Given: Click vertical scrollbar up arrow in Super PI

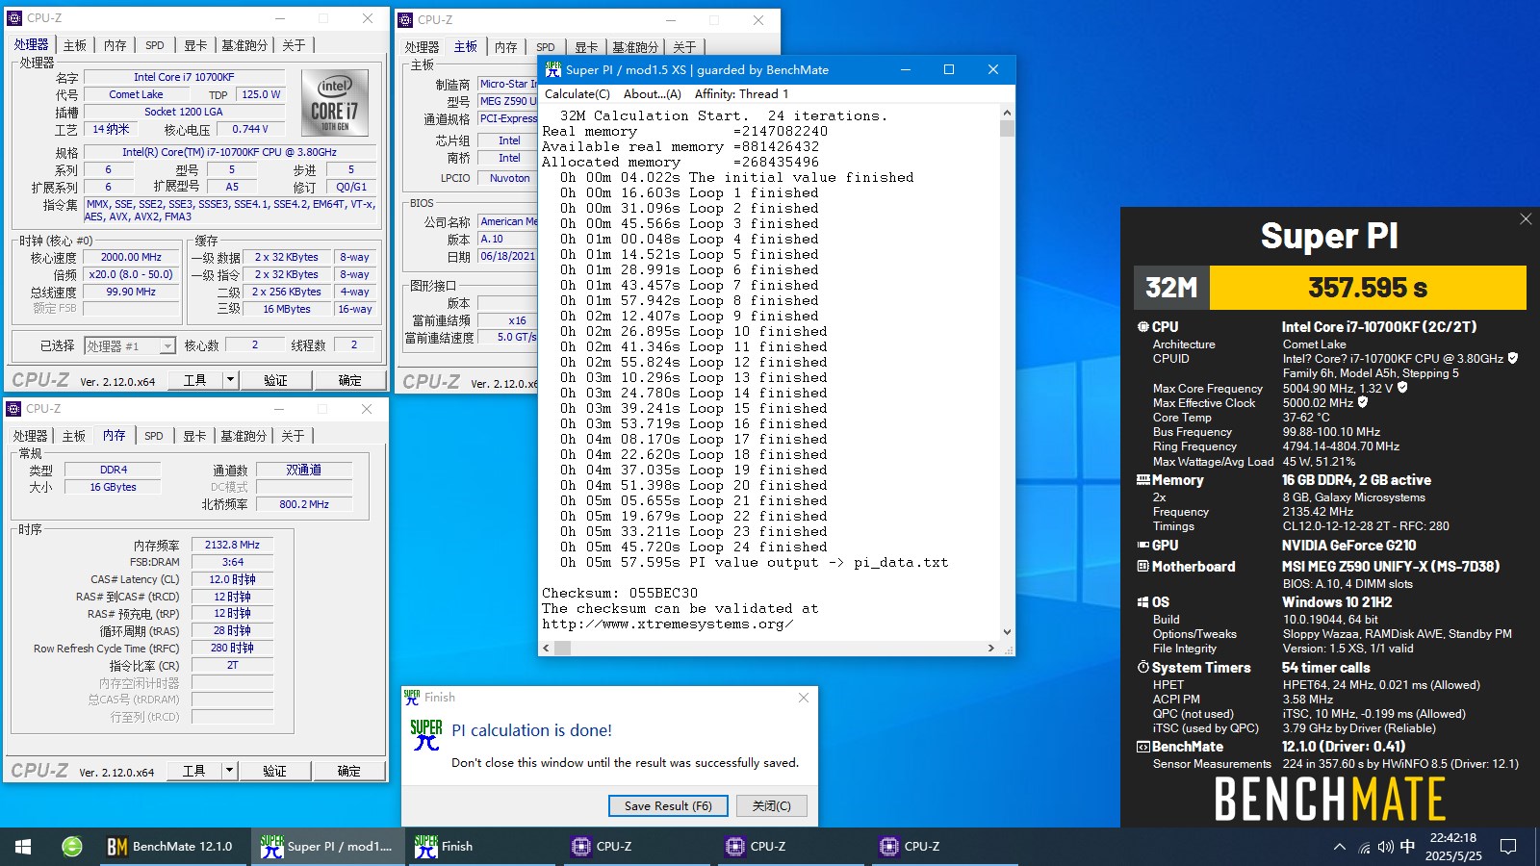Looking at the screenshot, I should [1007, 112].
